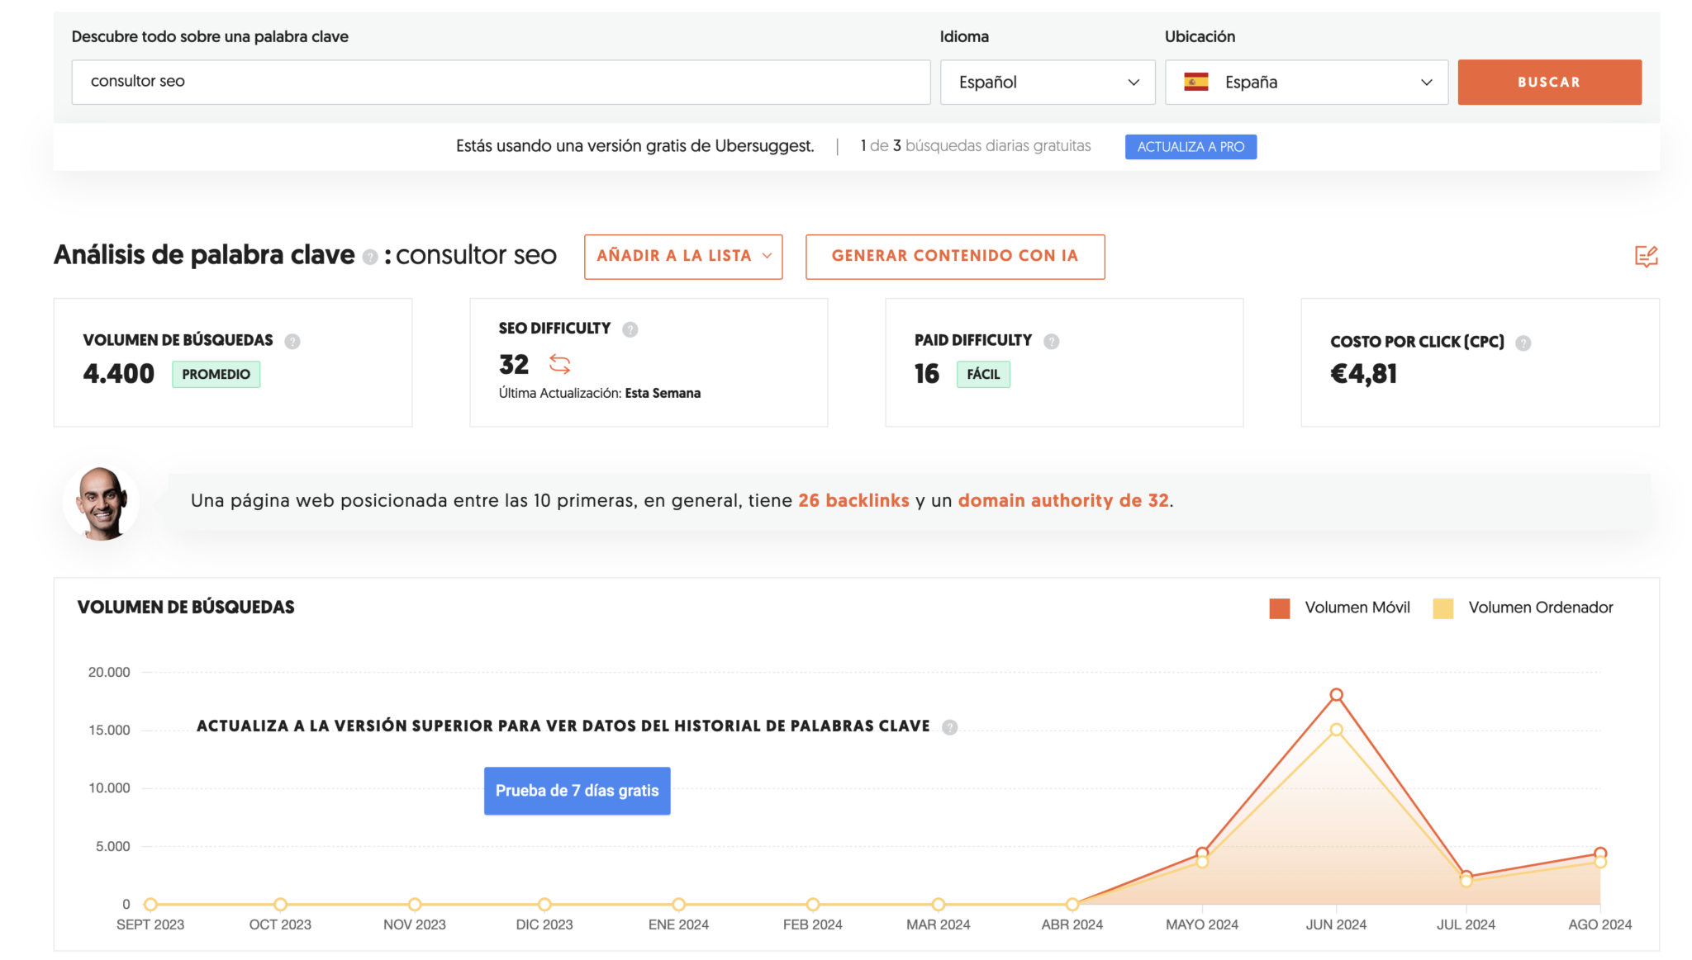Click help icon beside PAID DIFFICULTY
Image resolution: width=1692 pixels, height=960 pixels.
[1051, 341]
